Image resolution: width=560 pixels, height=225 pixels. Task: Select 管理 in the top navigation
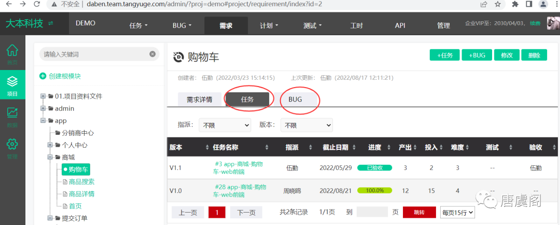pos(443,25)
